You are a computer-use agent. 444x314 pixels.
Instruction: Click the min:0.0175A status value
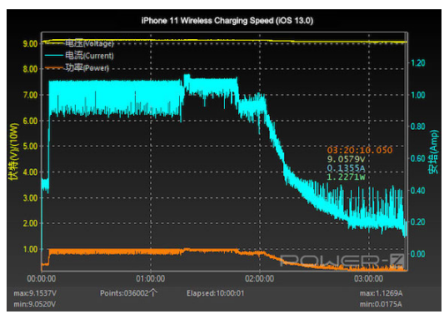tap(382, 304)
